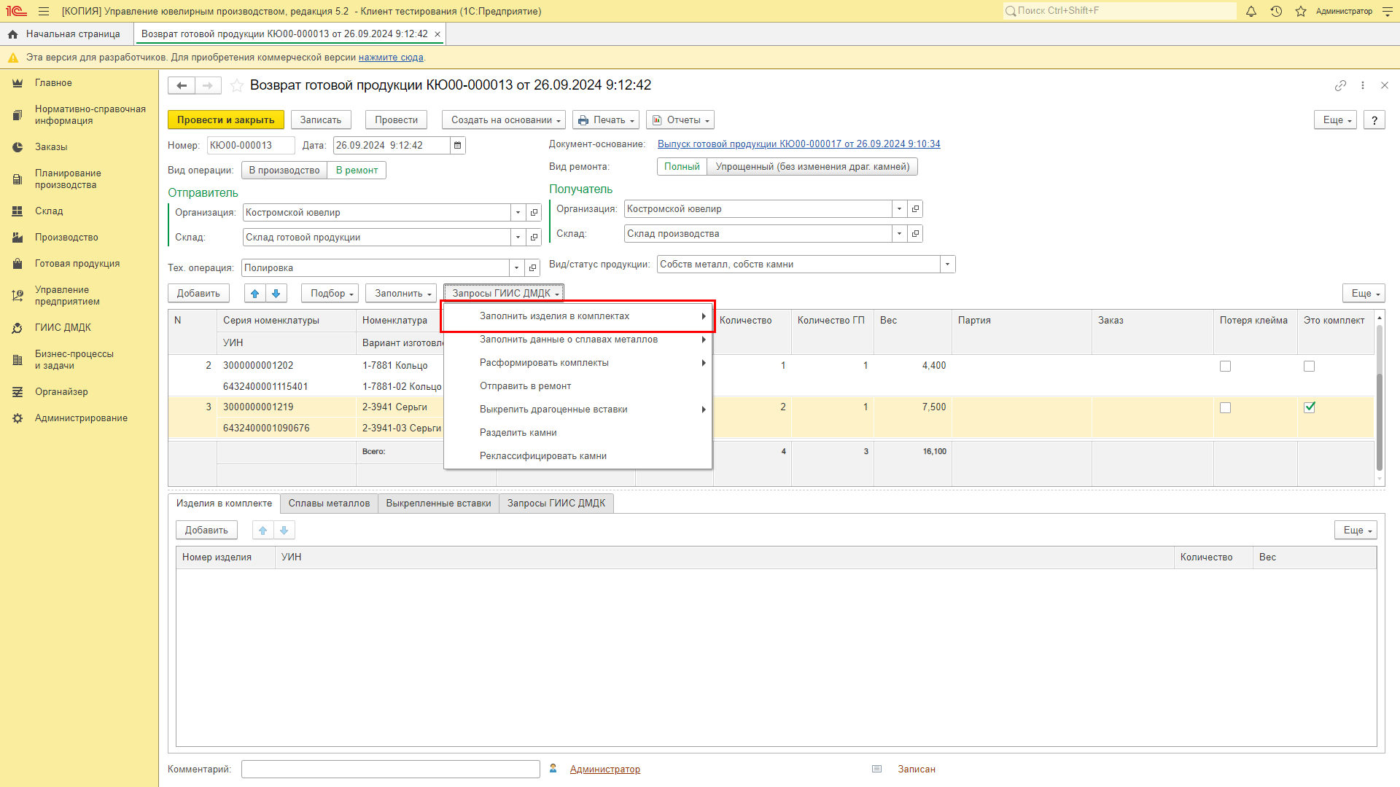
Task: Open the three-dot document options icon
Action: 1363,85
